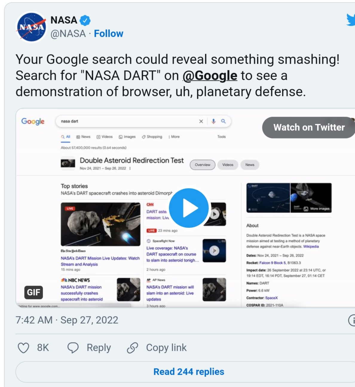Follow the NASA account
Image resolution: width=355 pixels, height=387 pixels.
108,33
